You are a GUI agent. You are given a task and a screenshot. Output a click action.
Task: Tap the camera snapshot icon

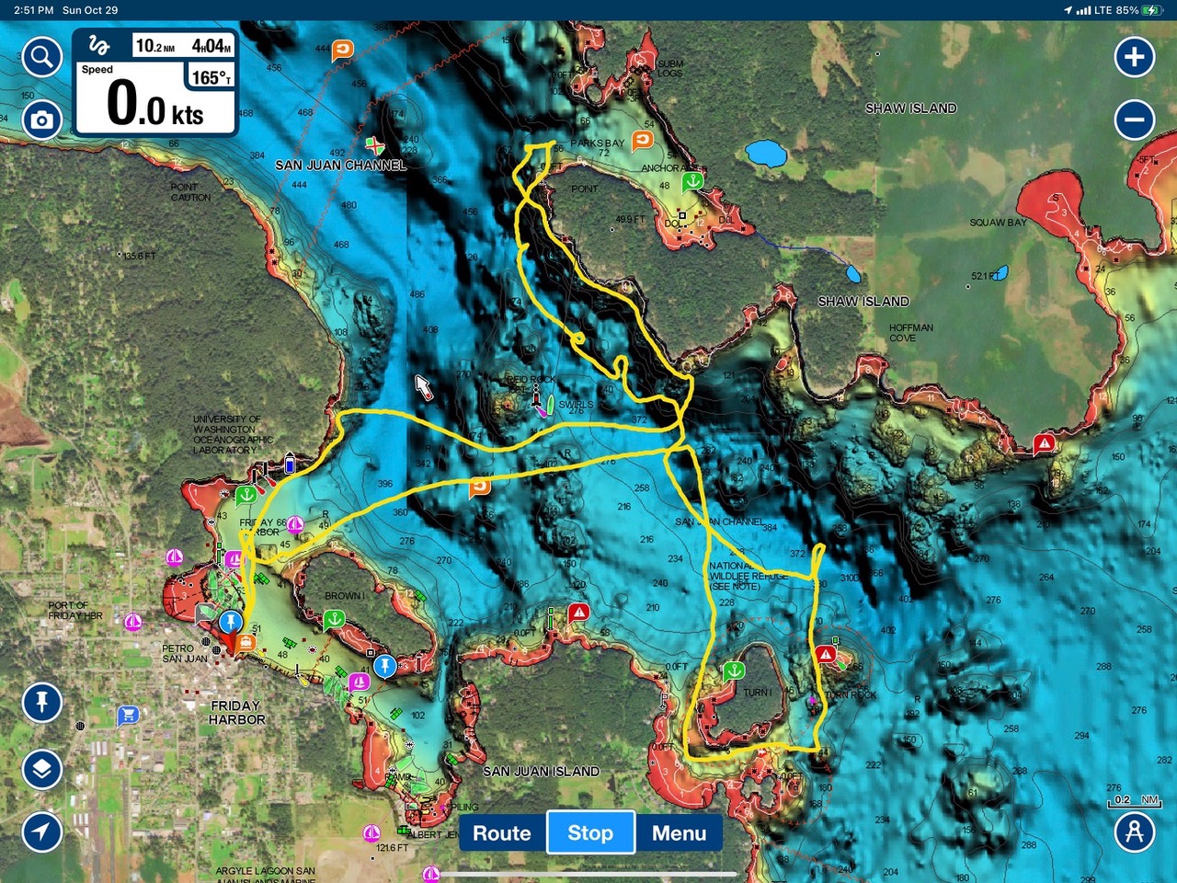click(41, 120)
